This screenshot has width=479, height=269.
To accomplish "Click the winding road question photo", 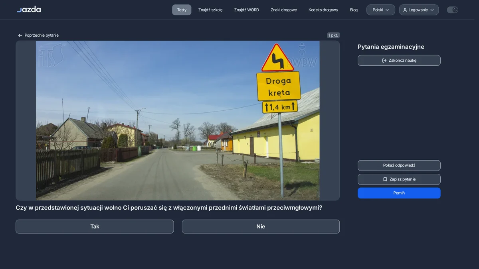I will click(x=178, y=120).
